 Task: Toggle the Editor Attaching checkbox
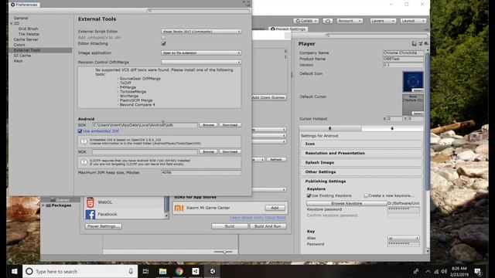click(x=163, y=43)
